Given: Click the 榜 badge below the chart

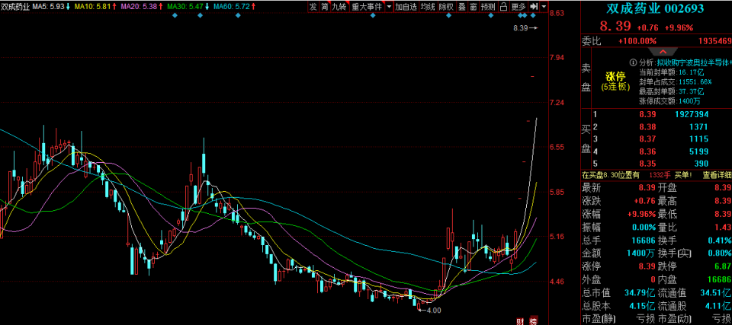Looking at the screenshot, I should click(x=533, y=319).
